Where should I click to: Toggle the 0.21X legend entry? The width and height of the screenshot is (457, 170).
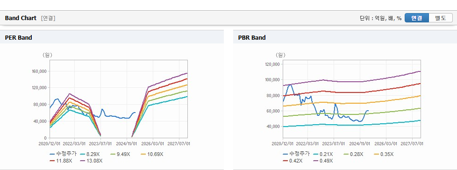323,154
